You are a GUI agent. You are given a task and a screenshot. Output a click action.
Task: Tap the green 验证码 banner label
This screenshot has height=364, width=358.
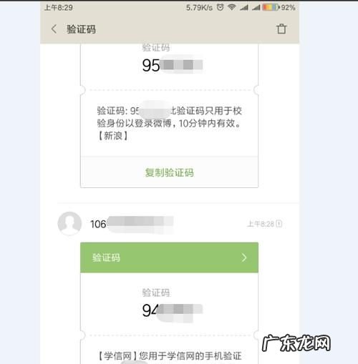click(x=106, y=257)
